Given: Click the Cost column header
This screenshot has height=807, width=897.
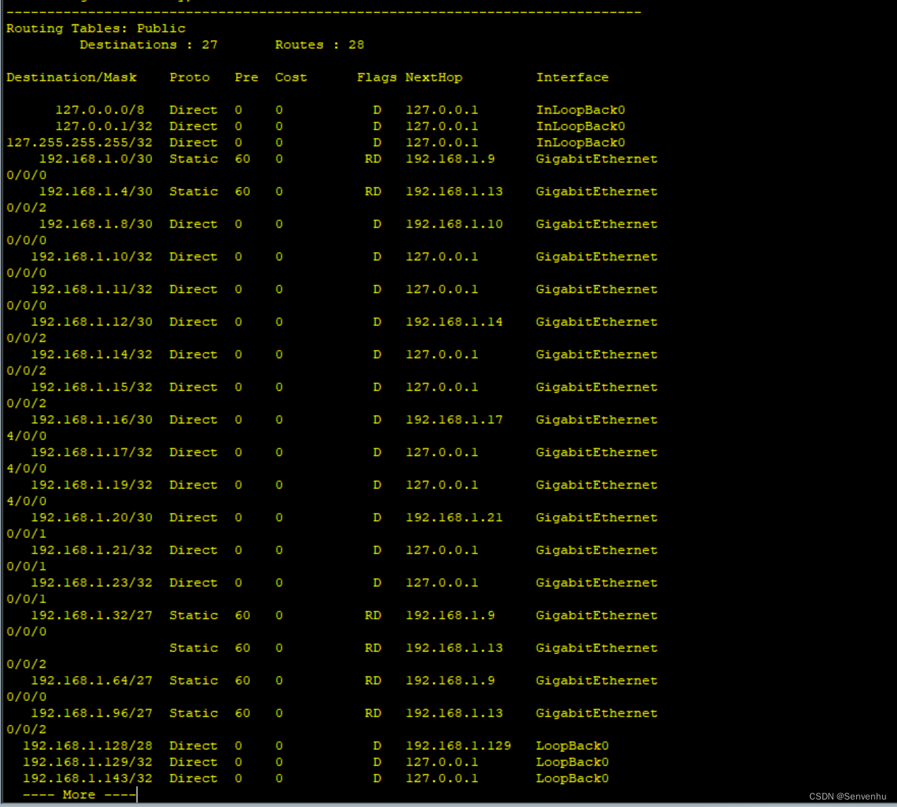Looking at the screenshot, I should point(291,77).
